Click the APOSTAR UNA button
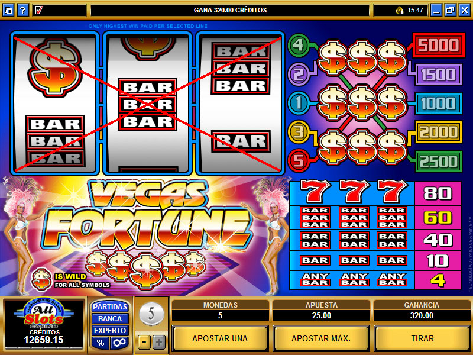 (x=220, y=338)
